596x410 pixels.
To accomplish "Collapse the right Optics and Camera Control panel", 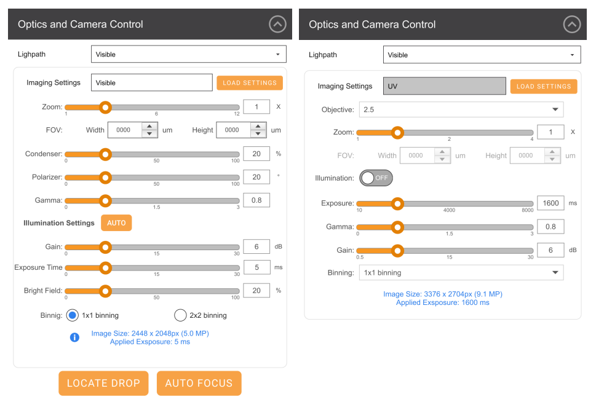I will pos(571,25).
